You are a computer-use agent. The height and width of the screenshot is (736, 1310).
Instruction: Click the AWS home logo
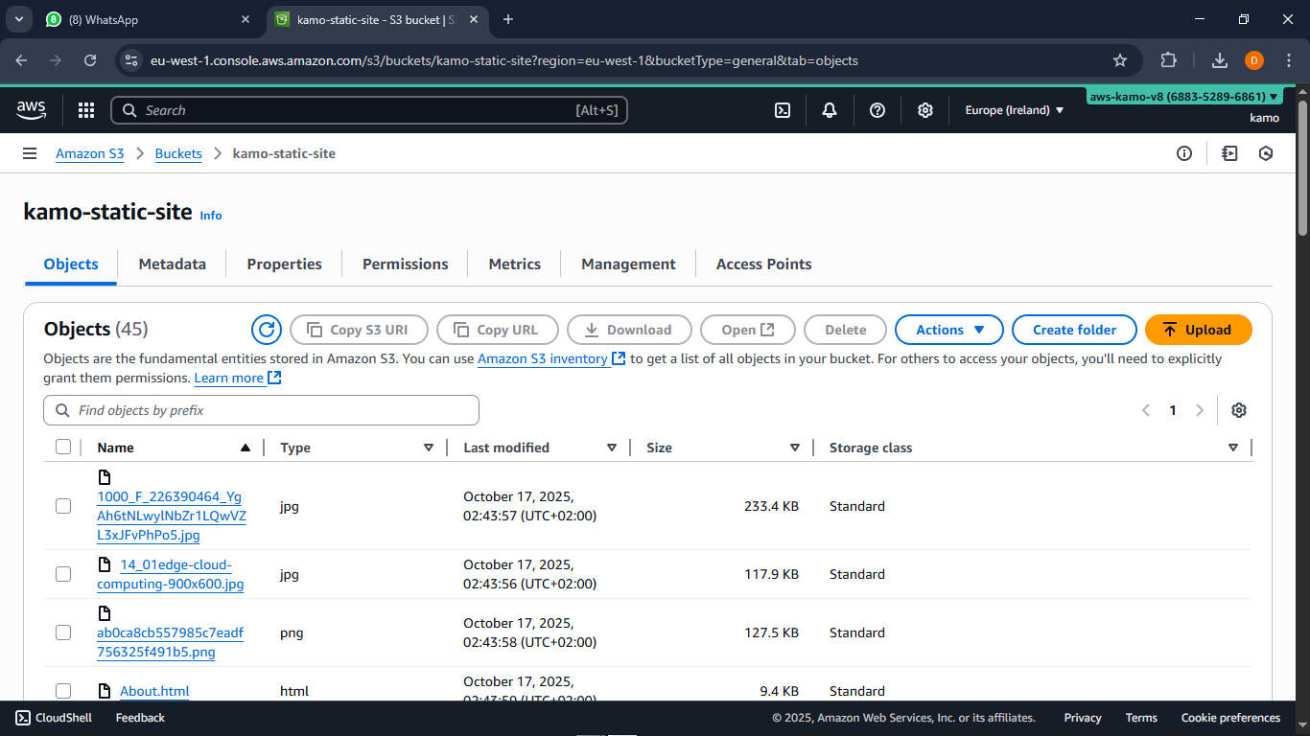(31, 109)
